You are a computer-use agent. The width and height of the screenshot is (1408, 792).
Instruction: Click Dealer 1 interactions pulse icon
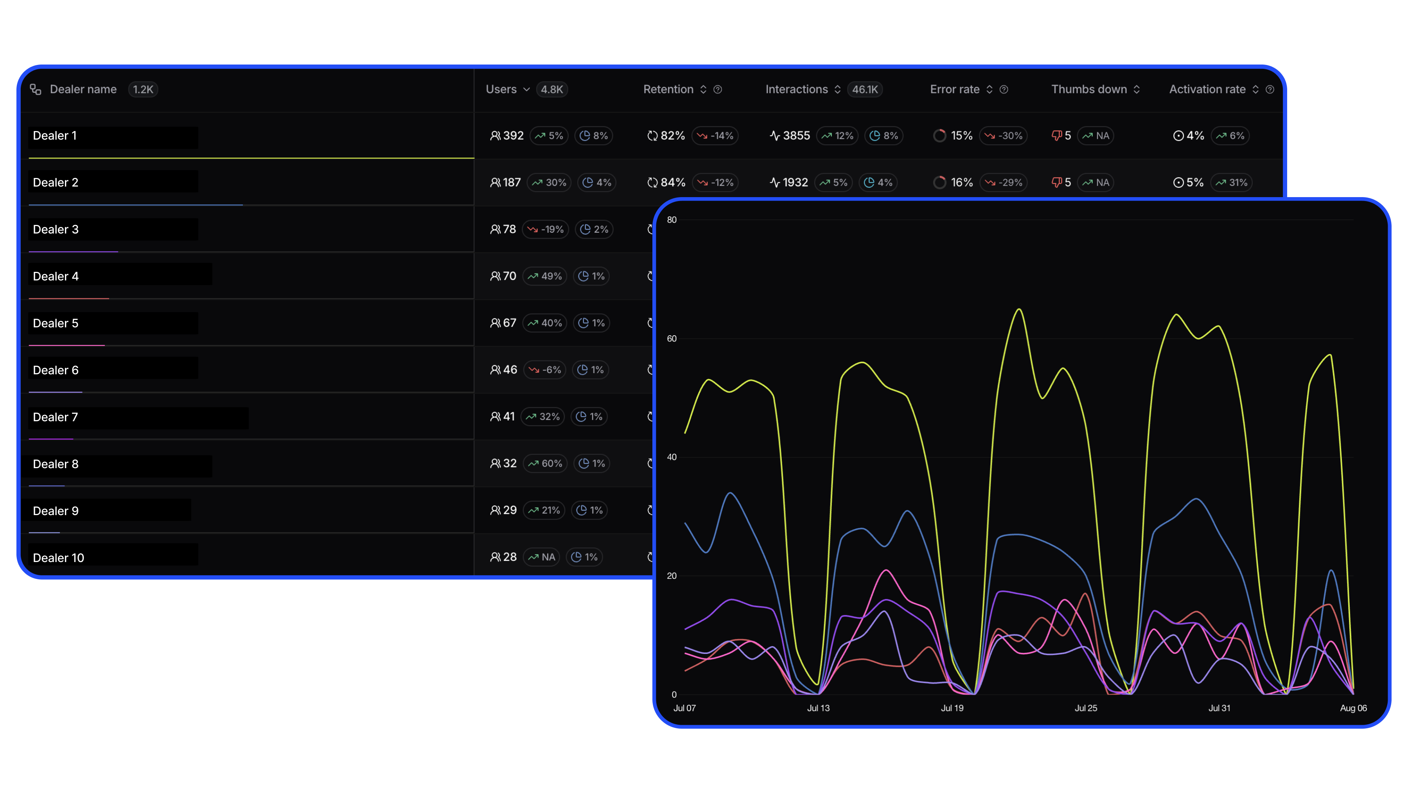tap(774, 136)
